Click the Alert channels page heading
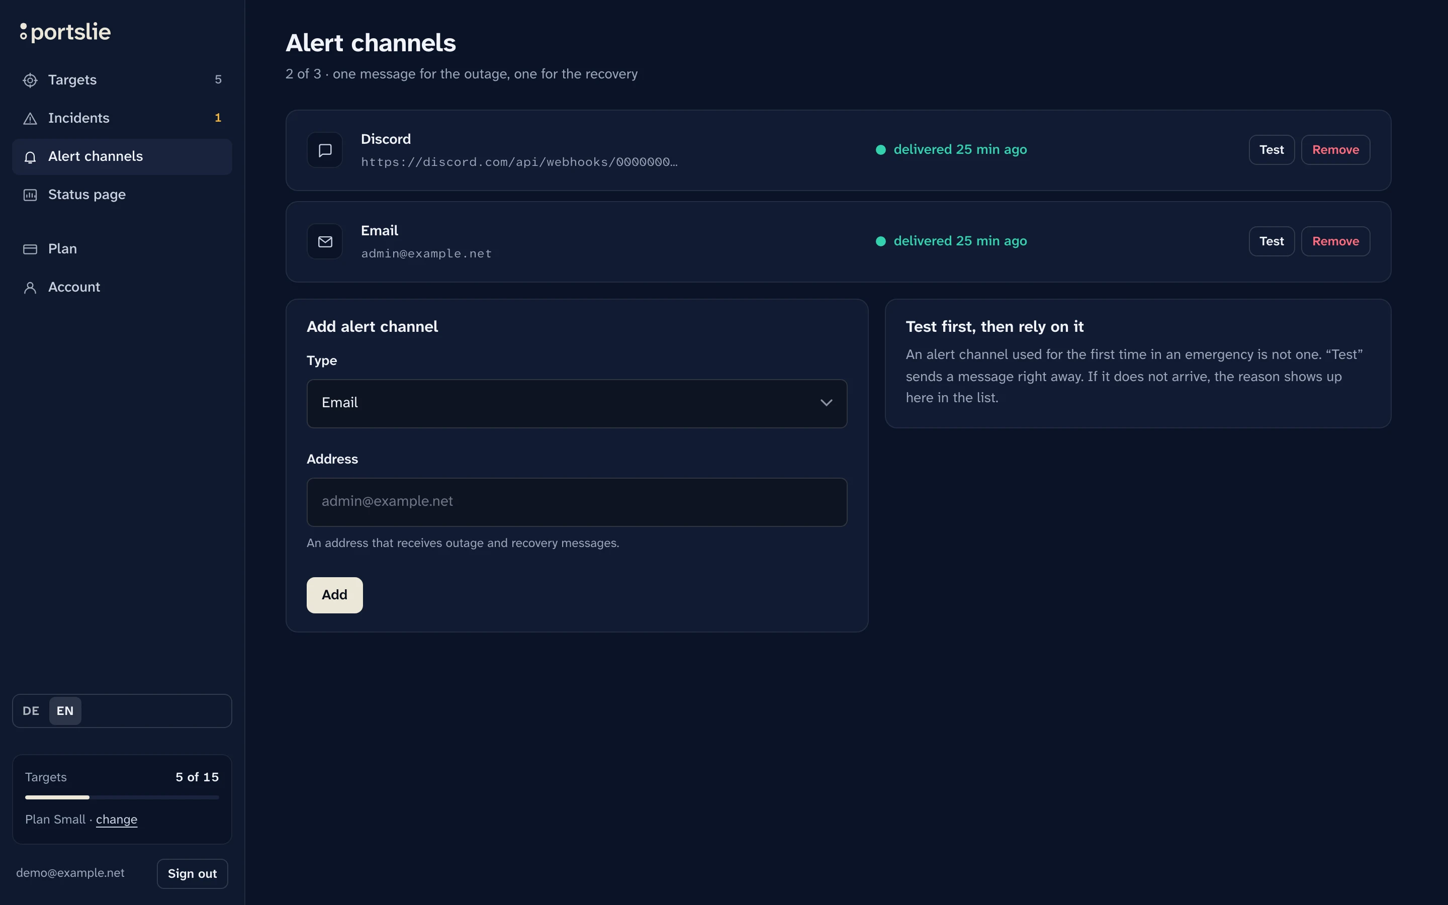The image size is (1448, 905). (371, 43)
